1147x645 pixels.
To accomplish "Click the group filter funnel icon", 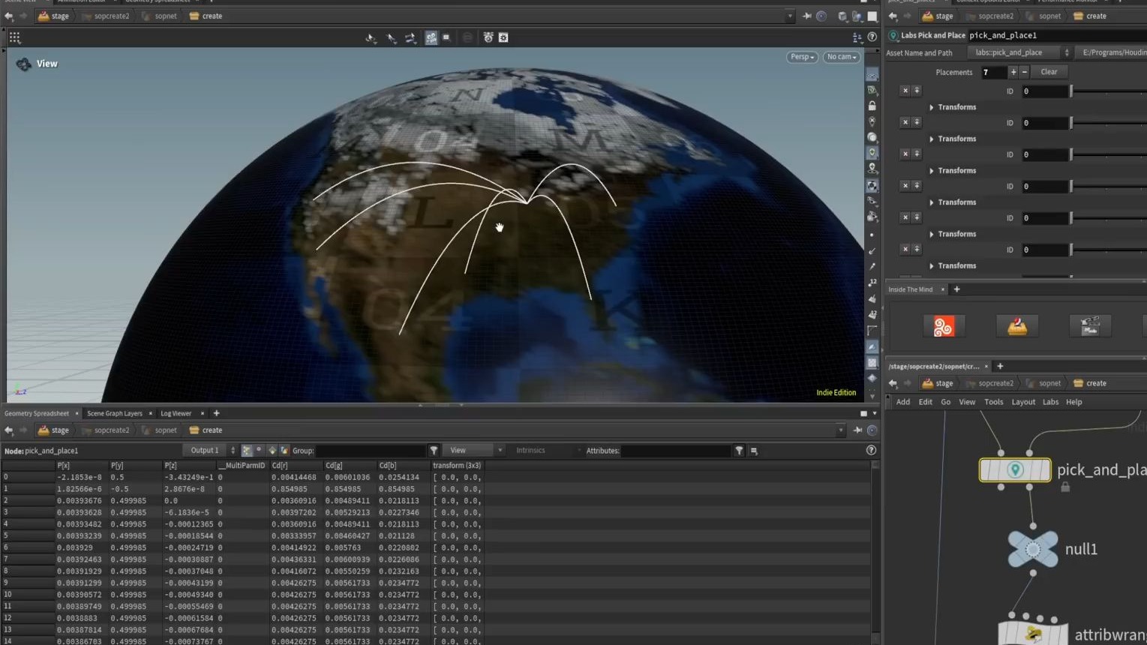I will (434, 451).
